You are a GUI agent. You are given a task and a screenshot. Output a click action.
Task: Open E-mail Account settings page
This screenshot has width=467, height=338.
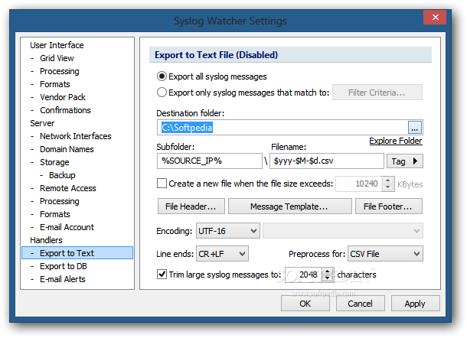pyautogui.click(x=67, y=227)
